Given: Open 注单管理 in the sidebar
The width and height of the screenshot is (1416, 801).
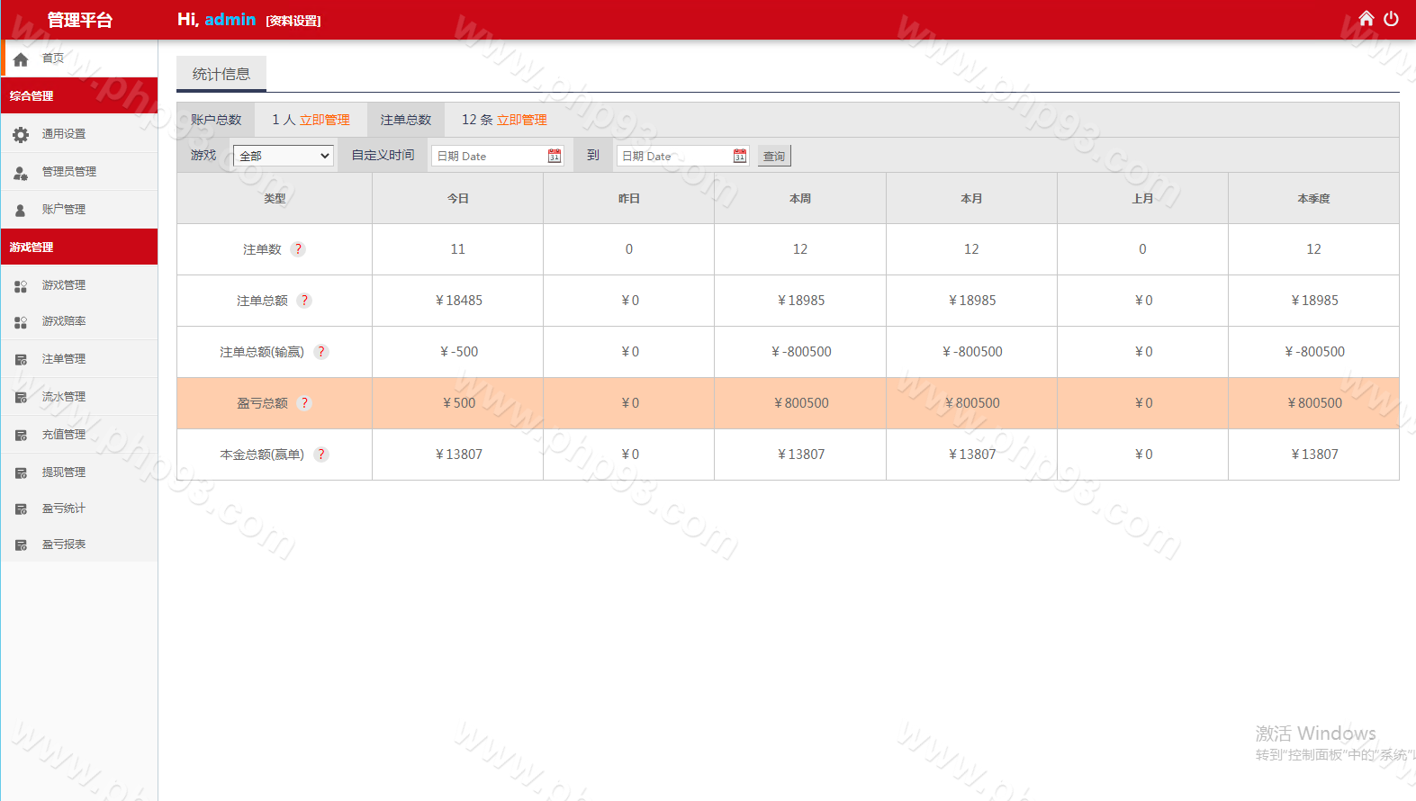Looking at the screenshot, I should 64,359.
